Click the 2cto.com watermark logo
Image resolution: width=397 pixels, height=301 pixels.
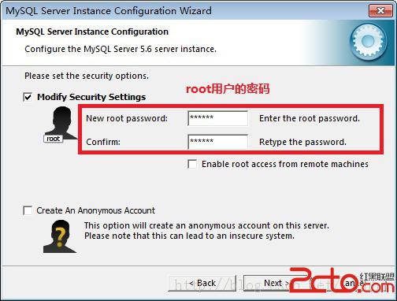(x=342, y=281)
